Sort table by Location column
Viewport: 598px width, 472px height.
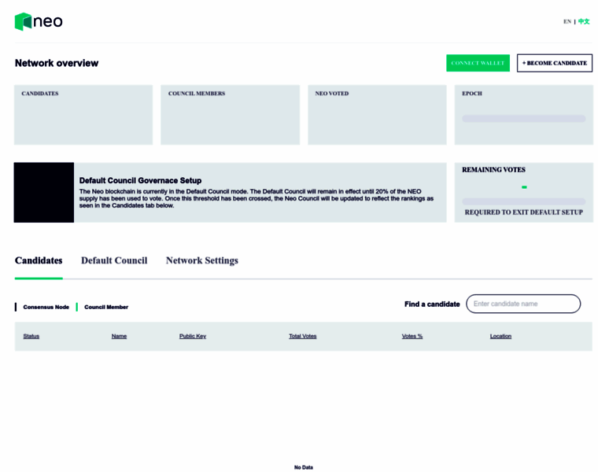coord(500,336)
